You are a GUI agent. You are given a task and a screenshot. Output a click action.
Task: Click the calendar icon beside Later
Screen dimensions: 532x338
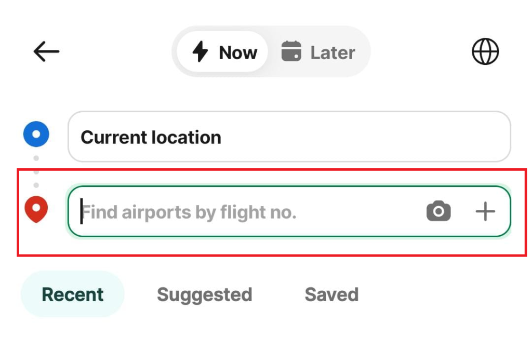[x=291, y=51]
